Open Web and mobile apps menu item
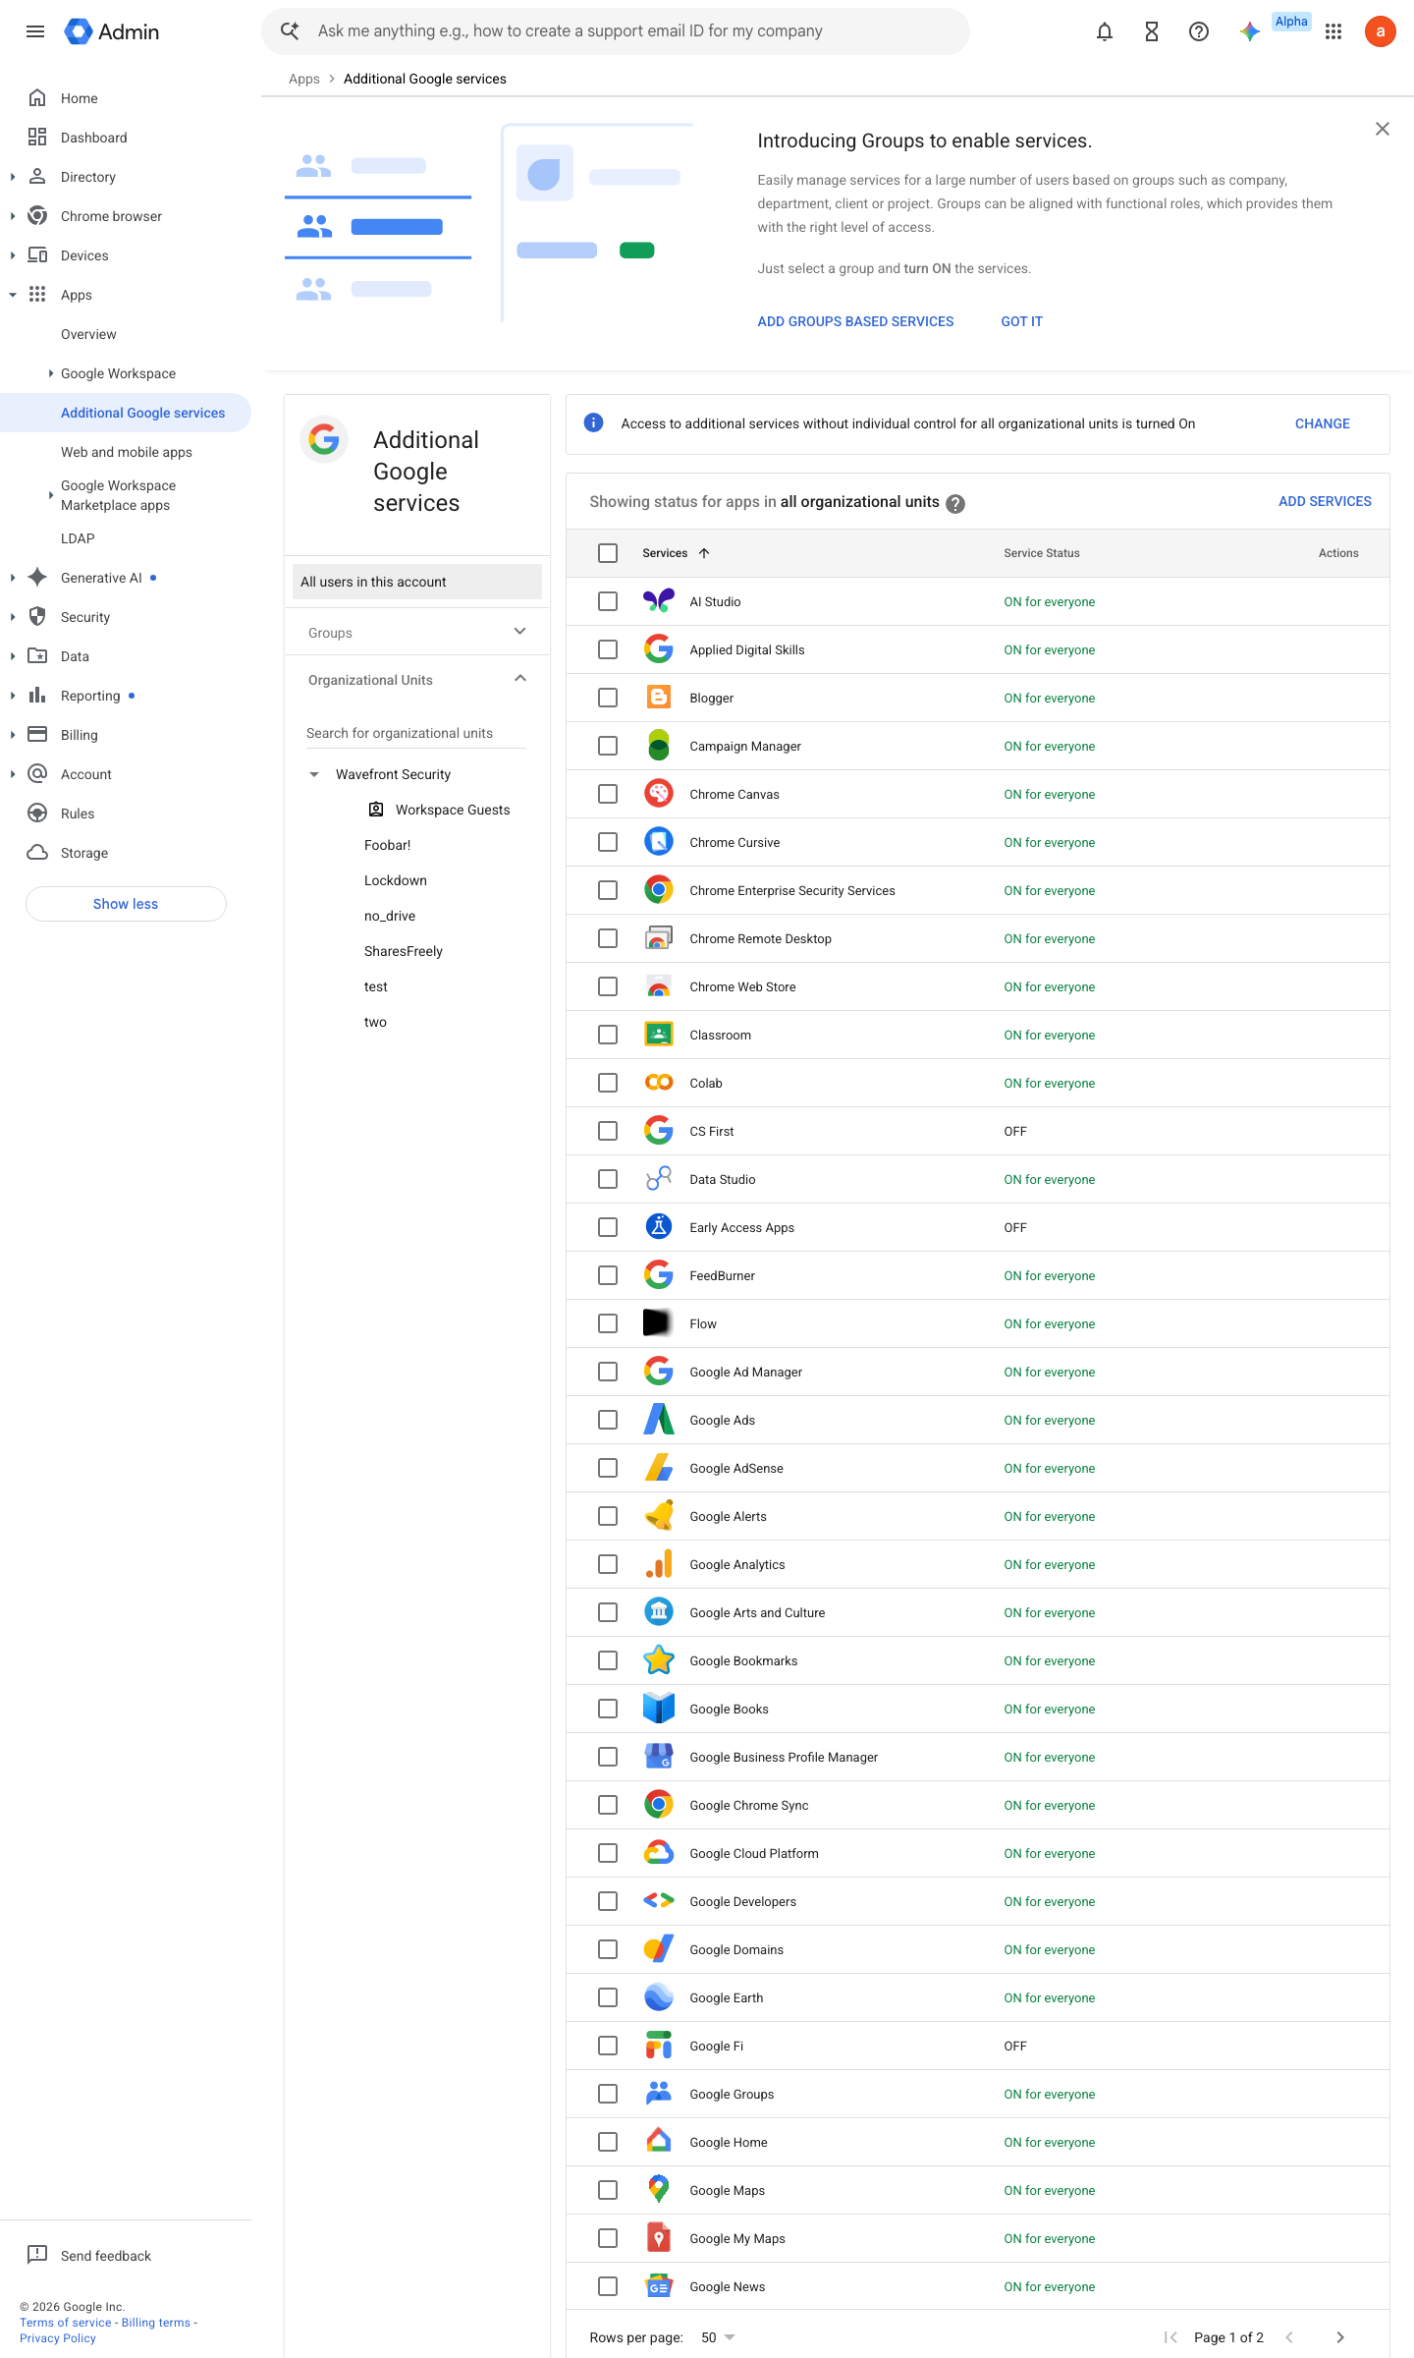Image resolution: width=1414 pixels, height=2358 pixels. click(x=127, y=452)
